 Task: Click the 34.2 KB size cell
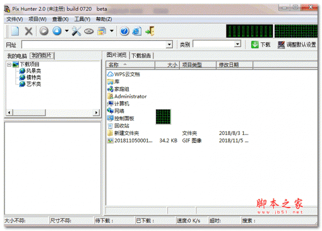[168, 141]
